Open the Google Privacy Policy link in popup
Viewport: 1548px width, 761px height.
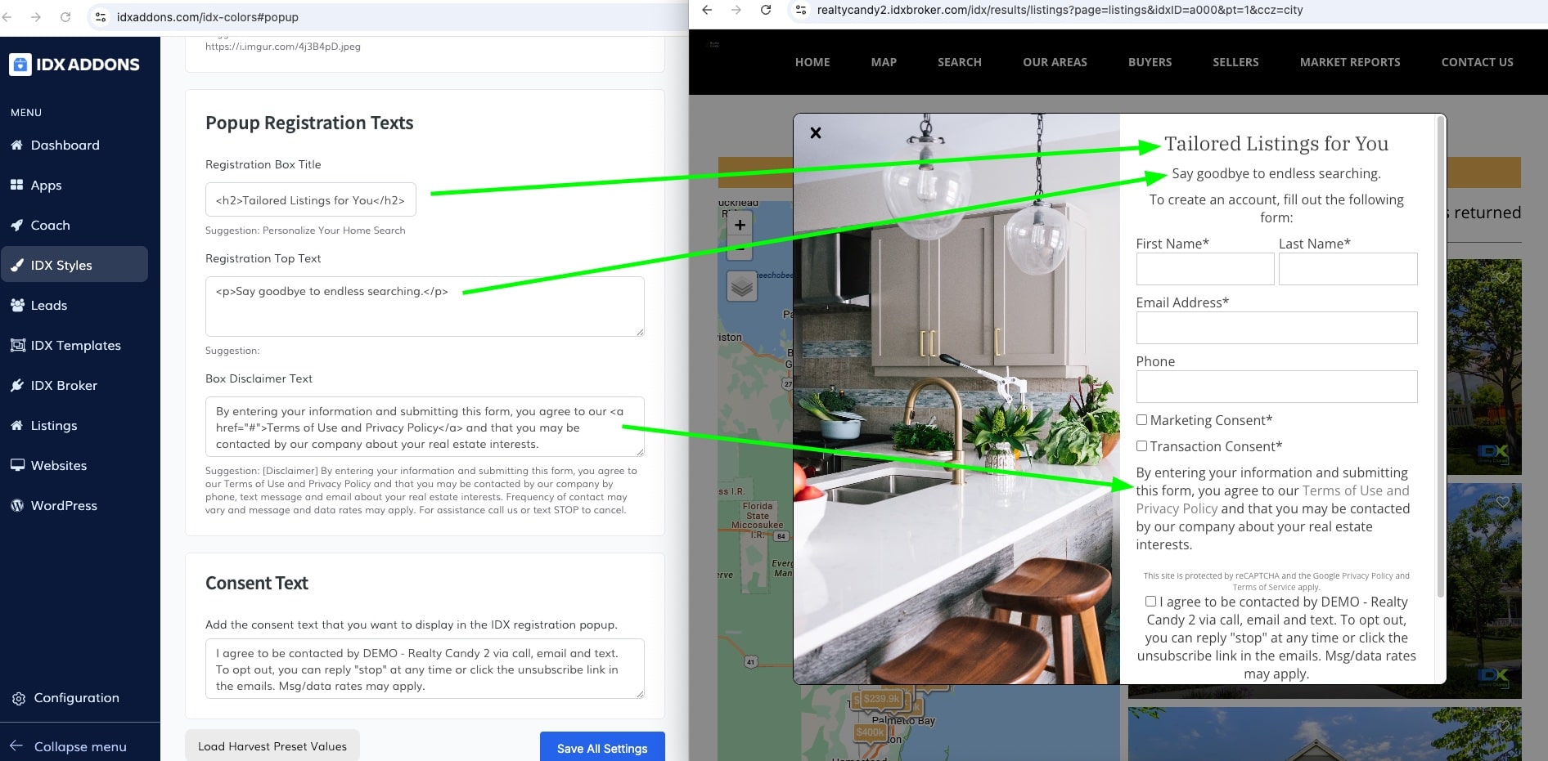coord(1367,575)
